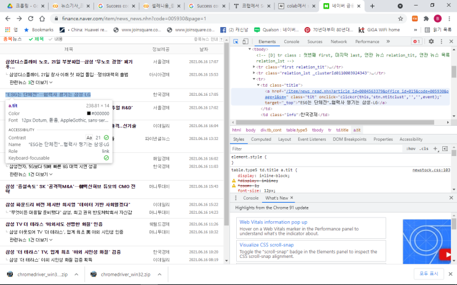Open the GiGA WiFi home bookmark
This screenshot has width=457, height=285.
[x=379, y=29]
